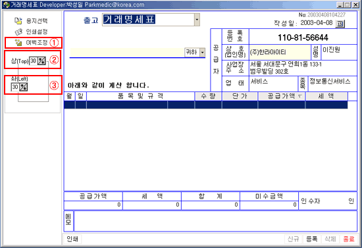
Task: Click the 등록 register button
Action: click(312, 239)
